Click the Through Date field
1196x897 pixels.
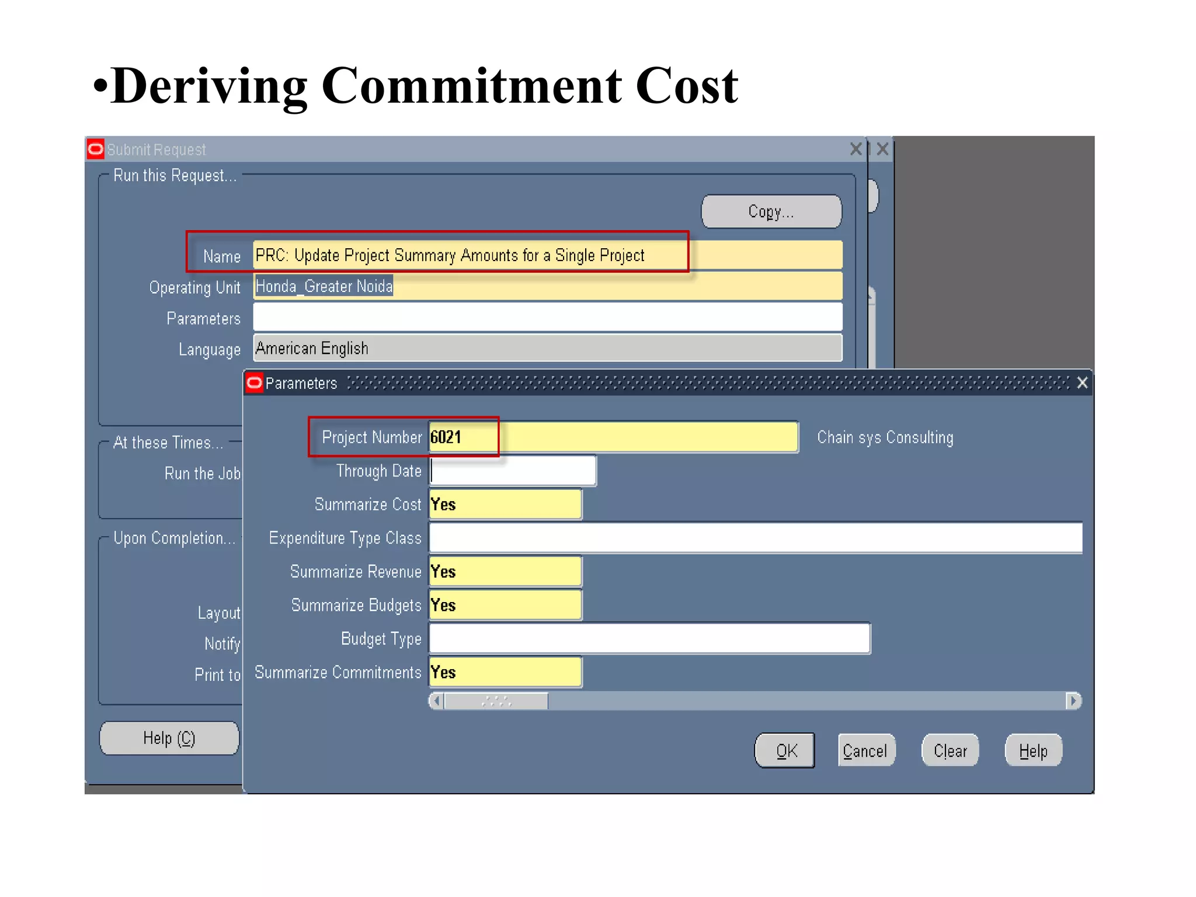pos(513,471)
